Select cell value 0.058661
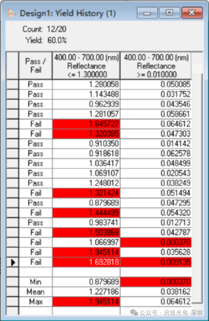 156,114
